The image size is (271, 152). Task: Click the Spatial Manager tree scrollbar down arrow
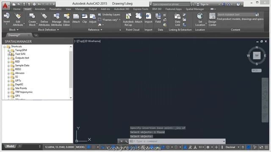click(x=71, y=98)
